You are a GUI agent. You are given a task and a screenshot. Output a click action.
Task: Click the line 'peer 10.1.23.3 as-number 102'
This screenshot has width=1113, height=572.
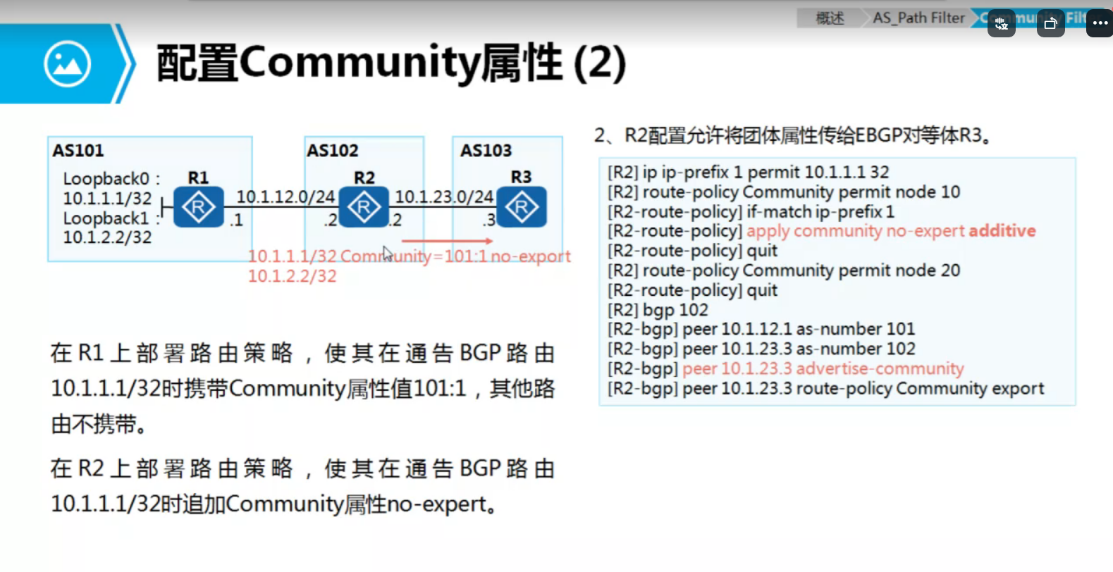click(761, 349)
